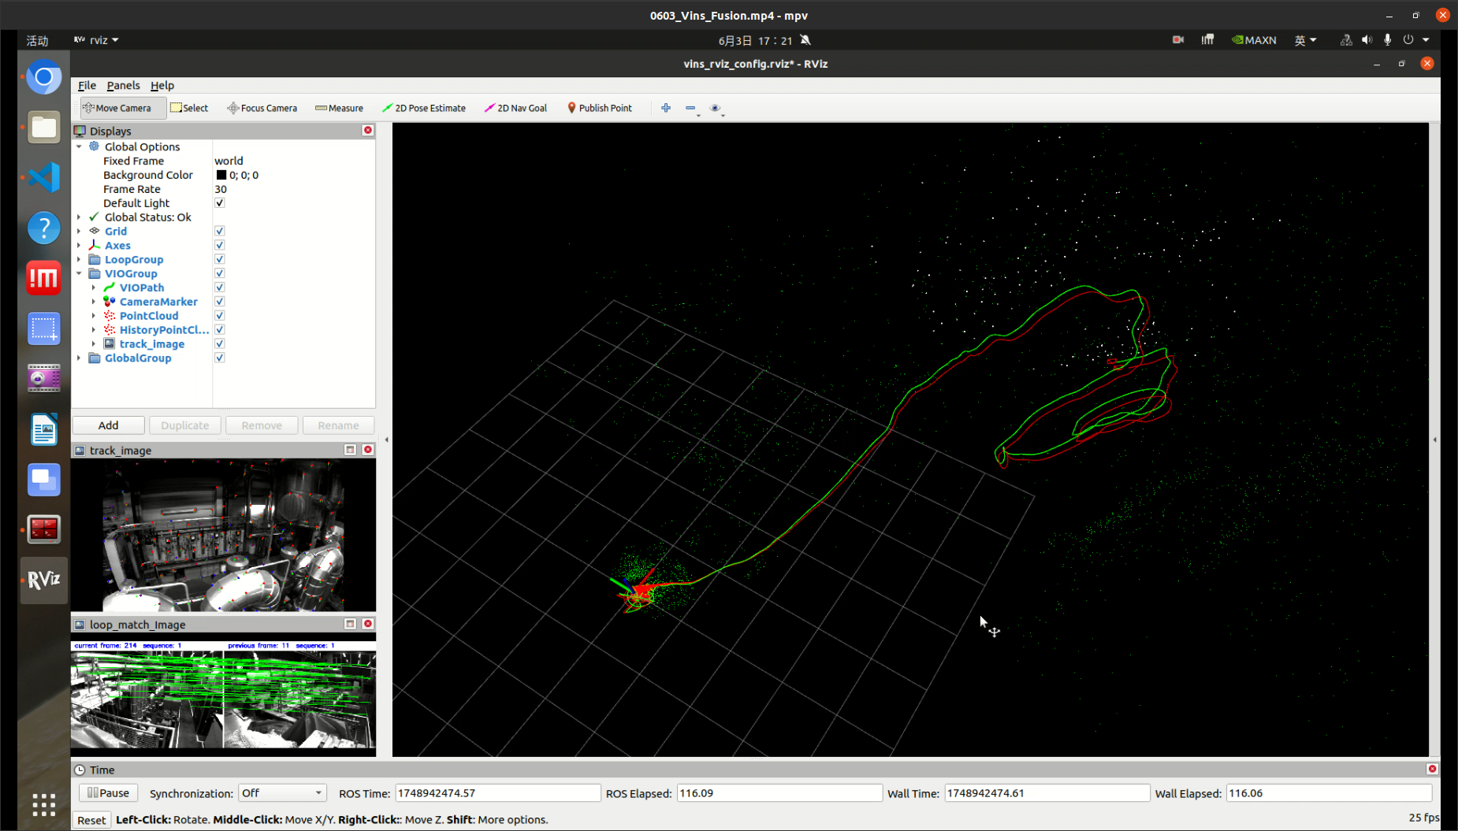Collapse the Global Options tree

[x=79, y=147]
